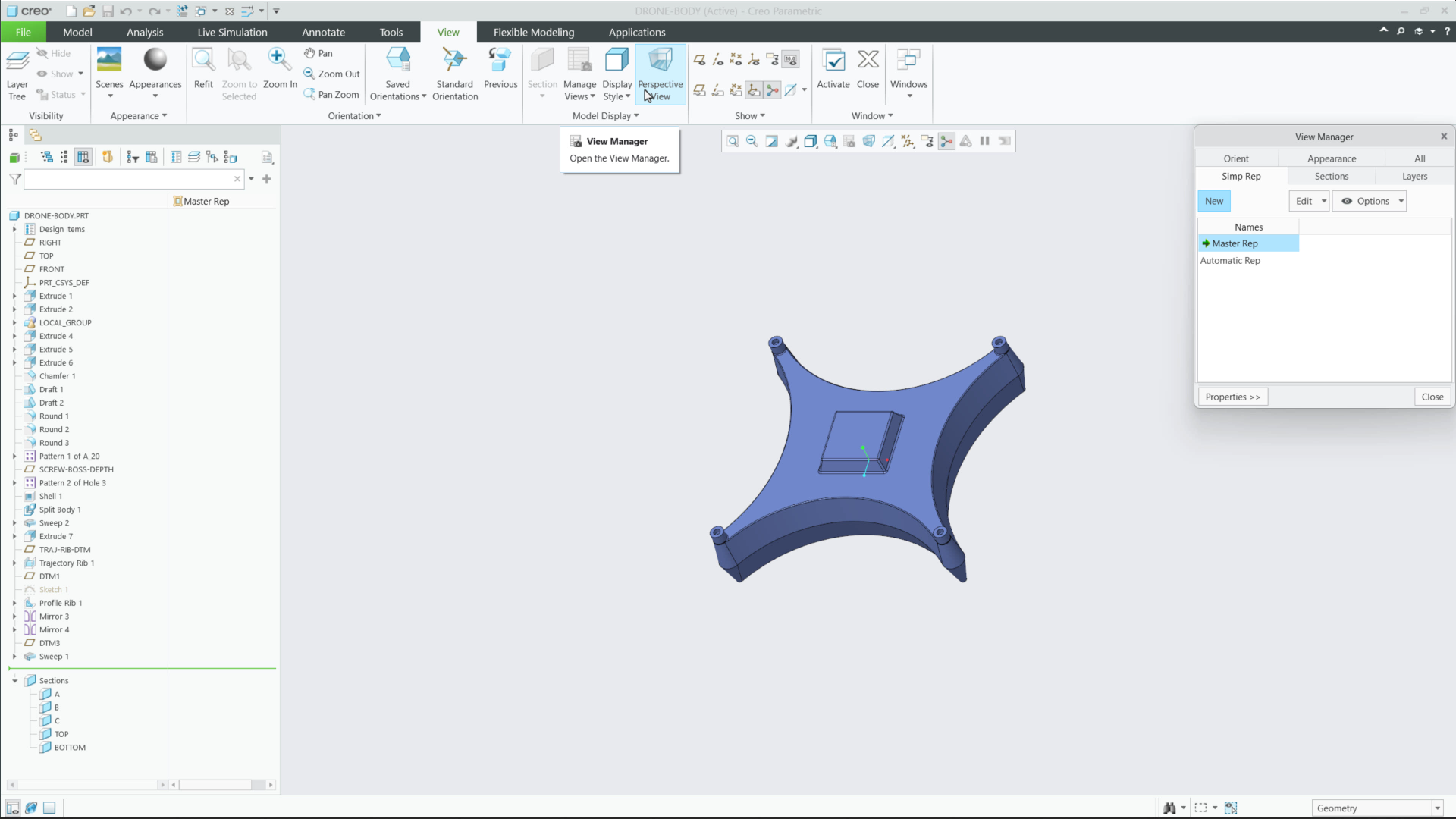
Task: Click Refit in graphics toolbar
Action: point(733,141)
